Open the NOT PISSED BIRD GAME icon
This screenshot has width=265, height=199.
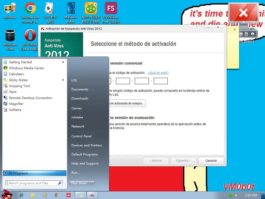(x=91, y=13)
